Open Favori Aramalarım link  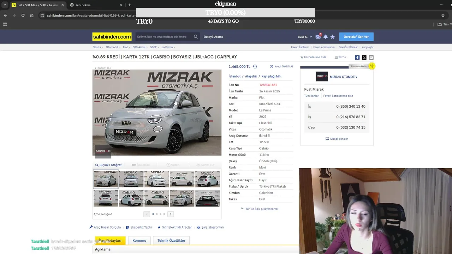[x=324, y=47]
